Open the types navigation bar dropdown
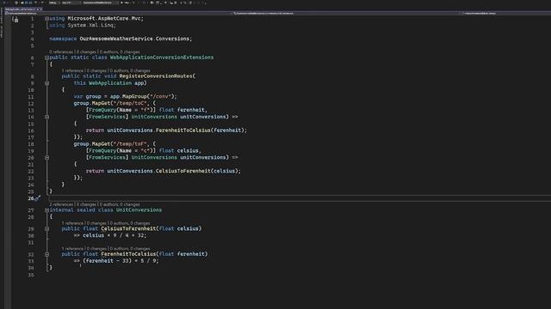Viewport: 551px width, 309px height. click(x=346, y=14)
